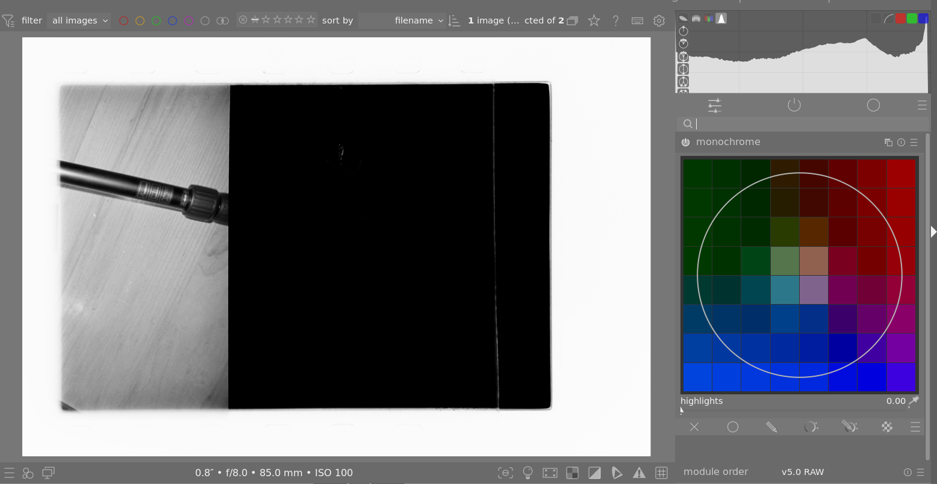Toggle the gamut check warning triangle
Image resolution: width=937 pixels, height=484 pixels.
click(x=639, y=473)
